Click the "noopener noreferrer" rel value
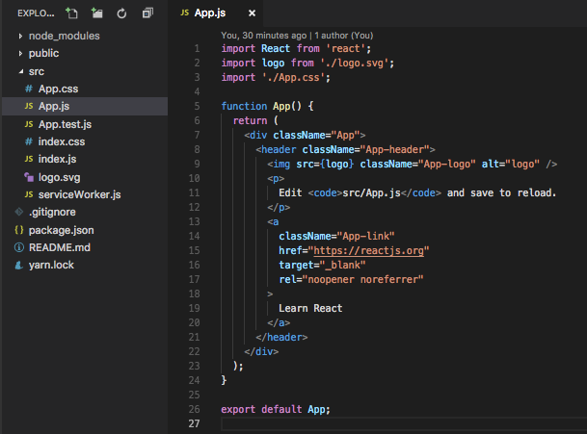Viewport: 587px width, 434px height. pyautogui.click(x=362, y=280)
